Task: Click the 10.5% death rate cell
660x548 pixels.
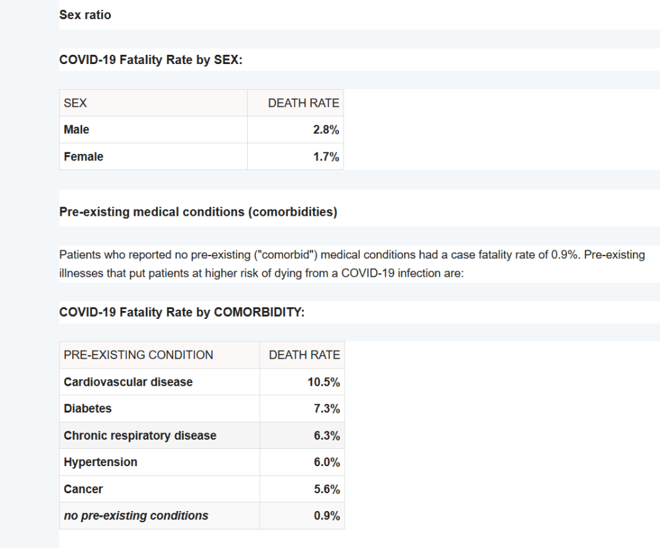Action: click(324, 382)
